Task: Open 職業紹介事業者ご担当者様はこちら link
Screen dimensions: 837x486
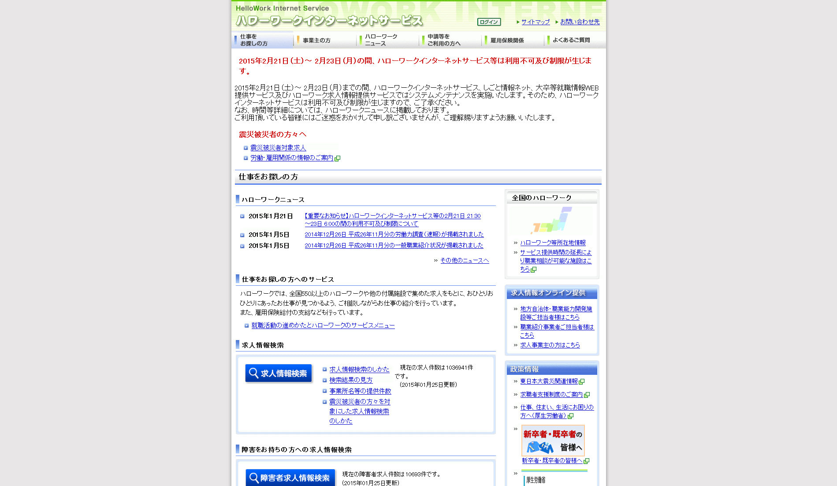Action: click(557, 331)
